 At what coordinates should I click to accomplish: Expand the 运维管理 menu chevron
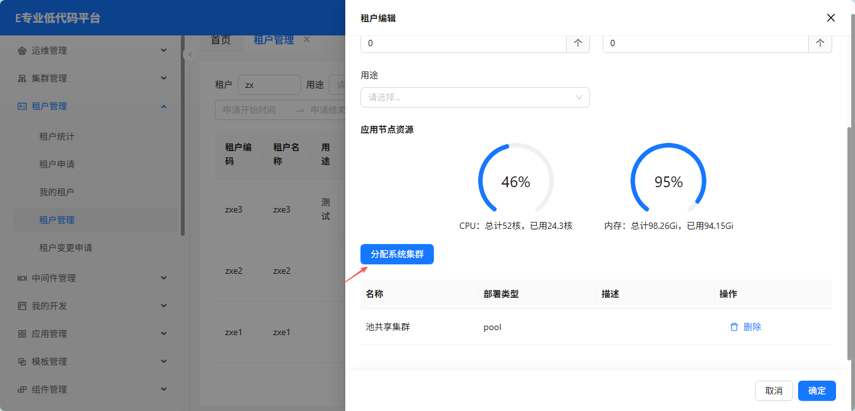[x=164, y=51]
